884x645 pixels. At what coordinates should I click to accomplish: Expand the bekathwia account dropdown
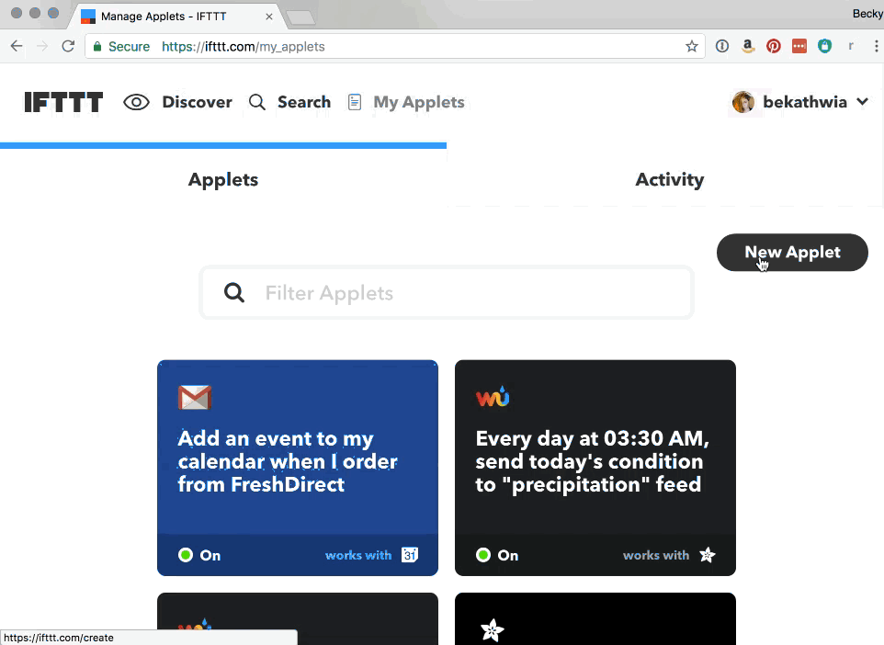[862, 102]
